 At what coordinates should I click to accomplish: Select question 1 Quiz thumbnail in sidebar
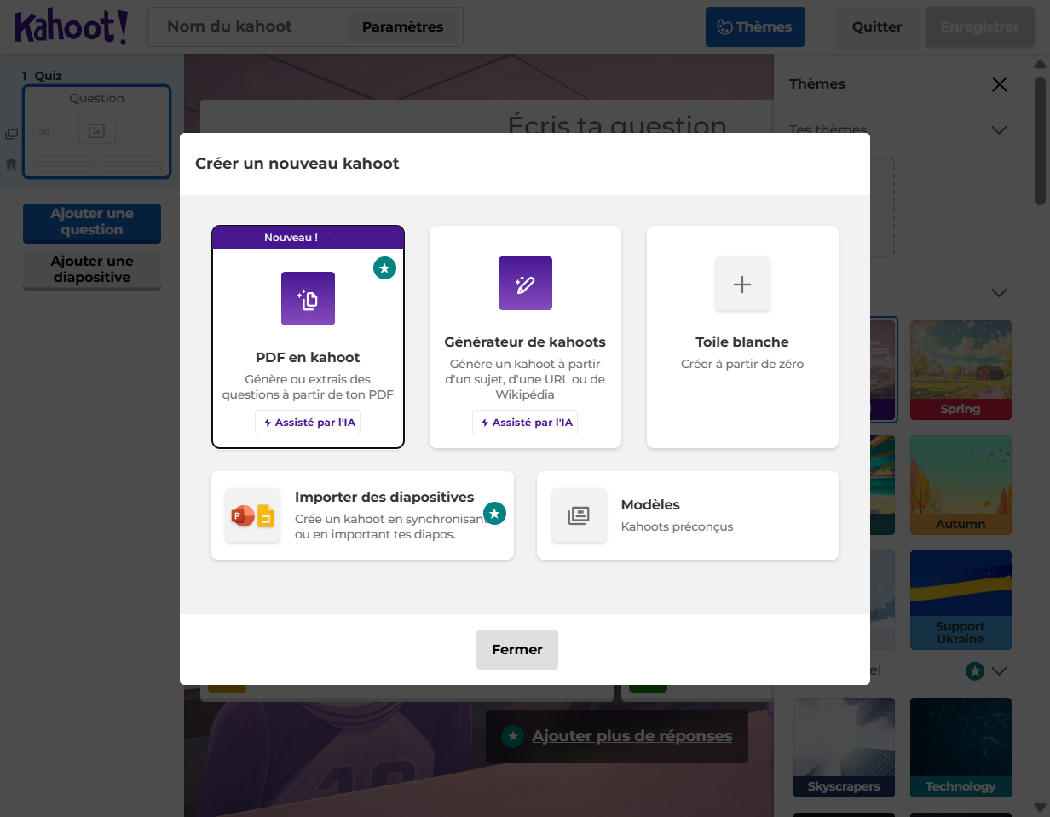pos(97,132)
